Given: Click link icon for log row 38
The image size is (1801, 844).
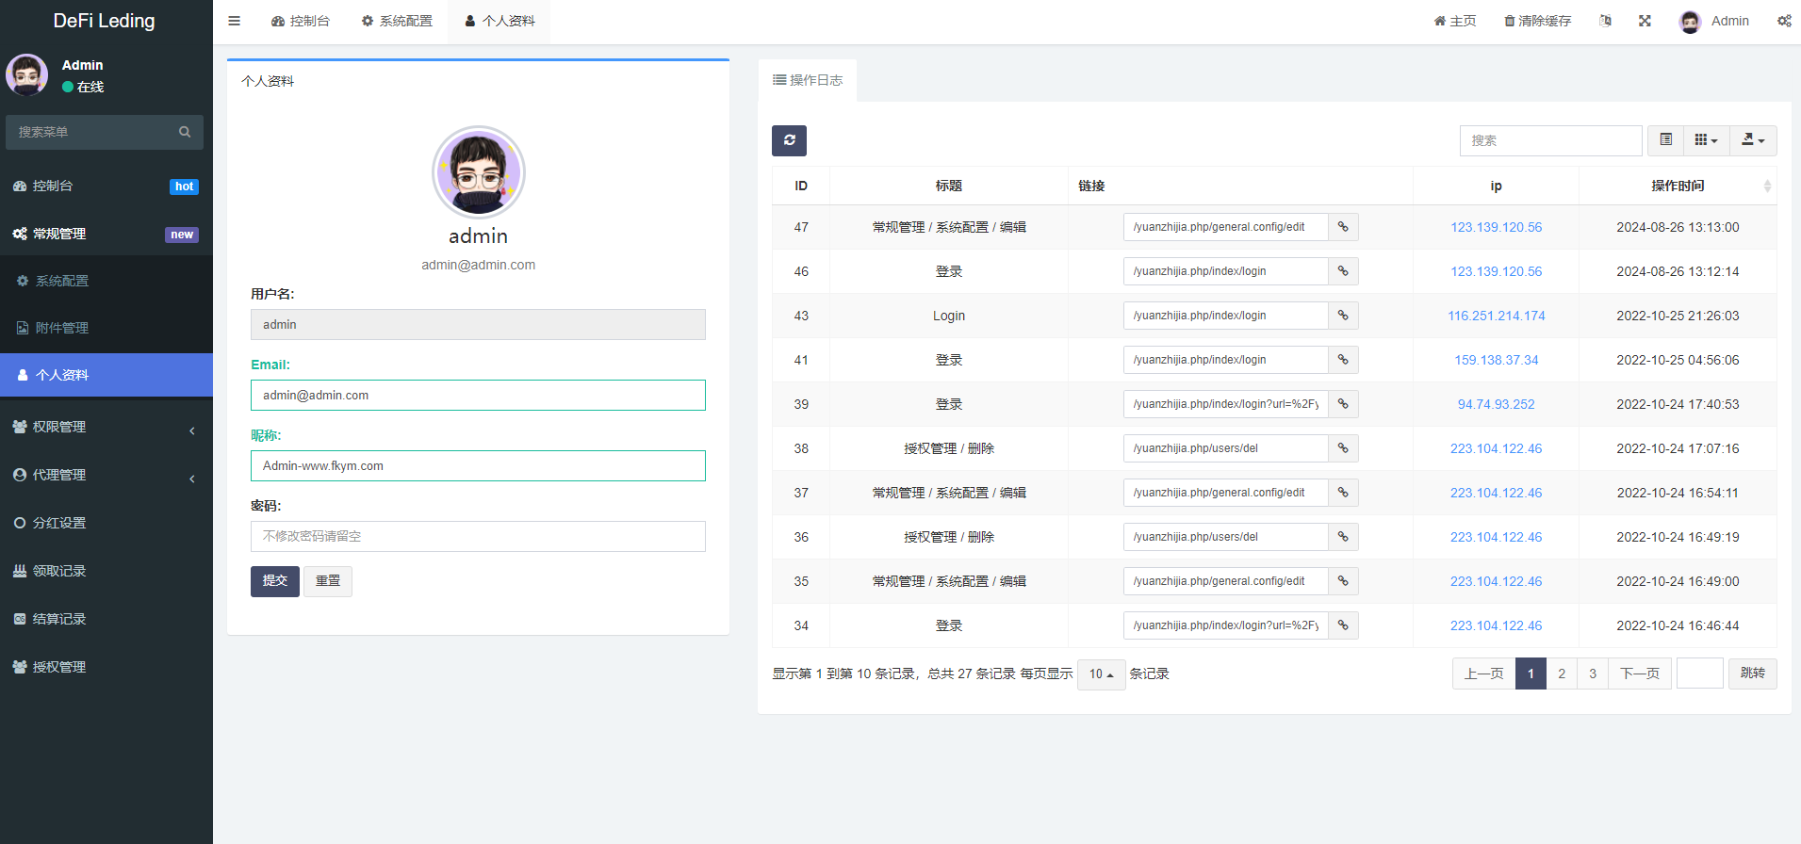Looking at the screenshot, I should [1343, 448].
